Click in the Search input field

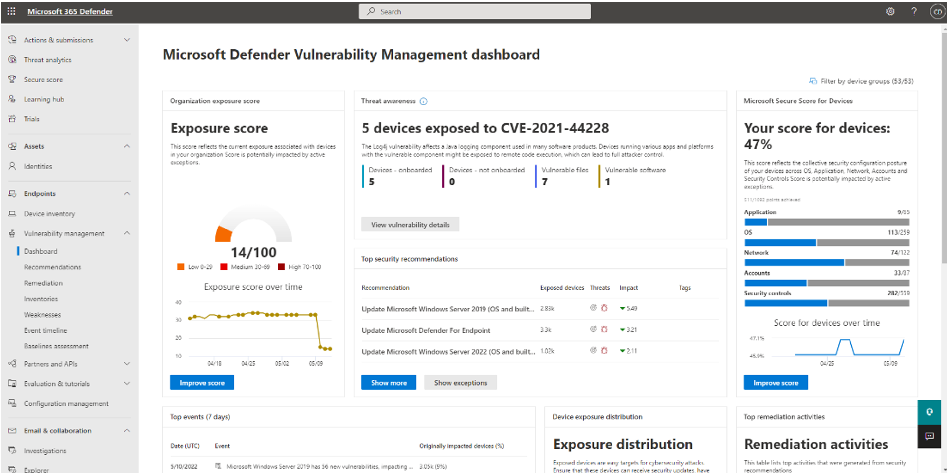click(475, 11)
